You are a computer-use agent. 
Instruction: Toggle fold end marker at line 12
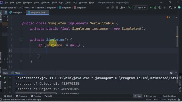[x=21, y=61]
